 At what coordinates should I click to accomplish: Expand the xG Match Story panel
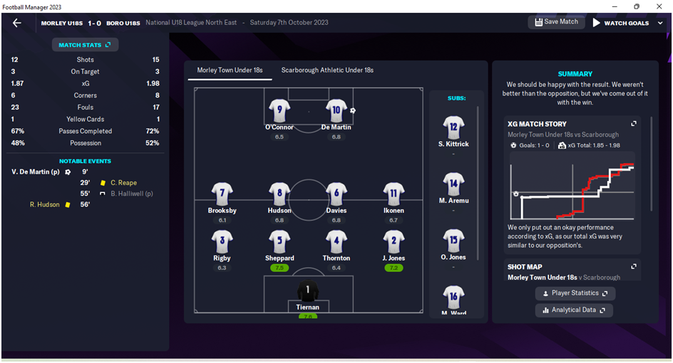pos(634,123)
